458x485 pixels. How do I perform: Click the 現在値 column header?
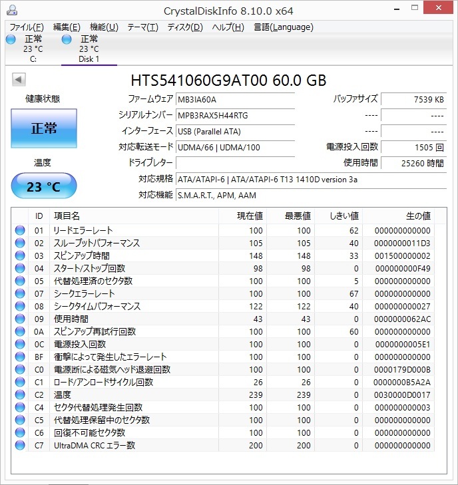click(242, 216)
